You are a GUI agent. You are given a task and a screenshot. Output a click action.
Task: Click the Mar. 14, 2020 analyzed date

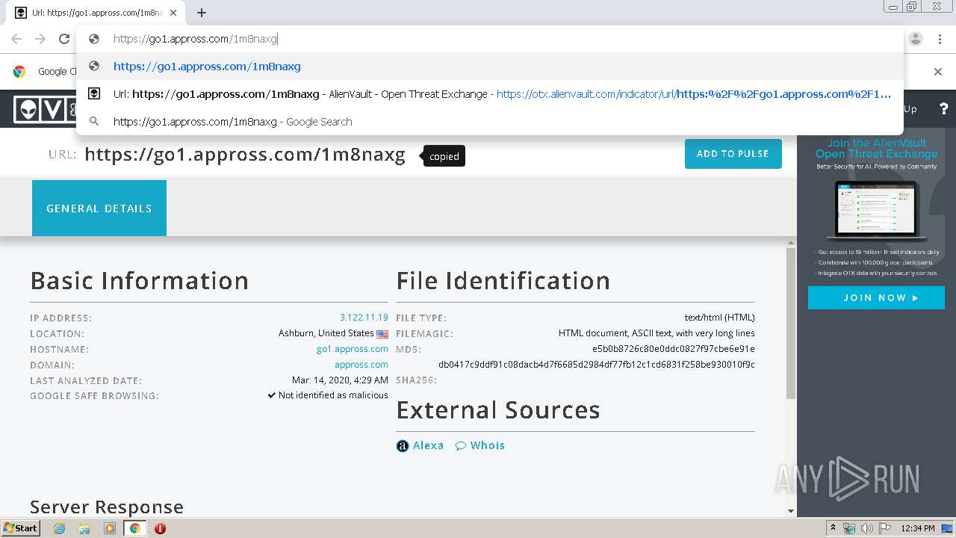coord(340,380)
